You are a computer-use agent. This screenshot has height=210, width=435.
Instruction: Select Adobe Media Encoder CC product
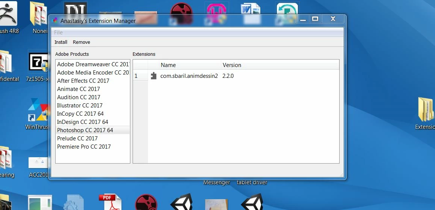(x=93, y=73)
